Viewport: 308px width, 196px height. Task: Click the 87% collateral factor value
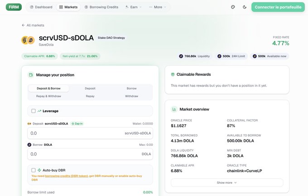231,126
